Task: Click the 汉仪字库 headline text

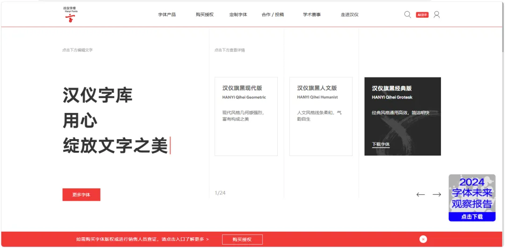Action: coord(98,95)
